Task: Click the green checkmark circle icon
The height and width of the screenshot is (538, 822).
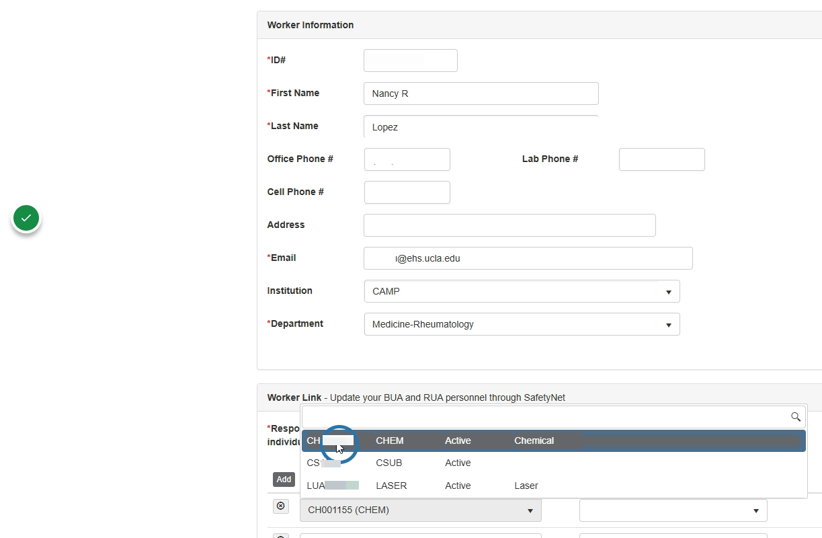Action: (x=26, y=218)
